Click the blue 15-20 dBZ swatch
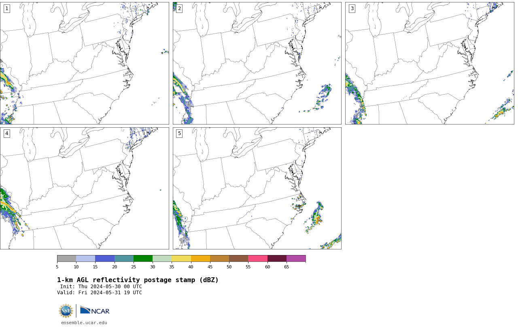This screenshot has height=327, width=518. click(105, 259)
